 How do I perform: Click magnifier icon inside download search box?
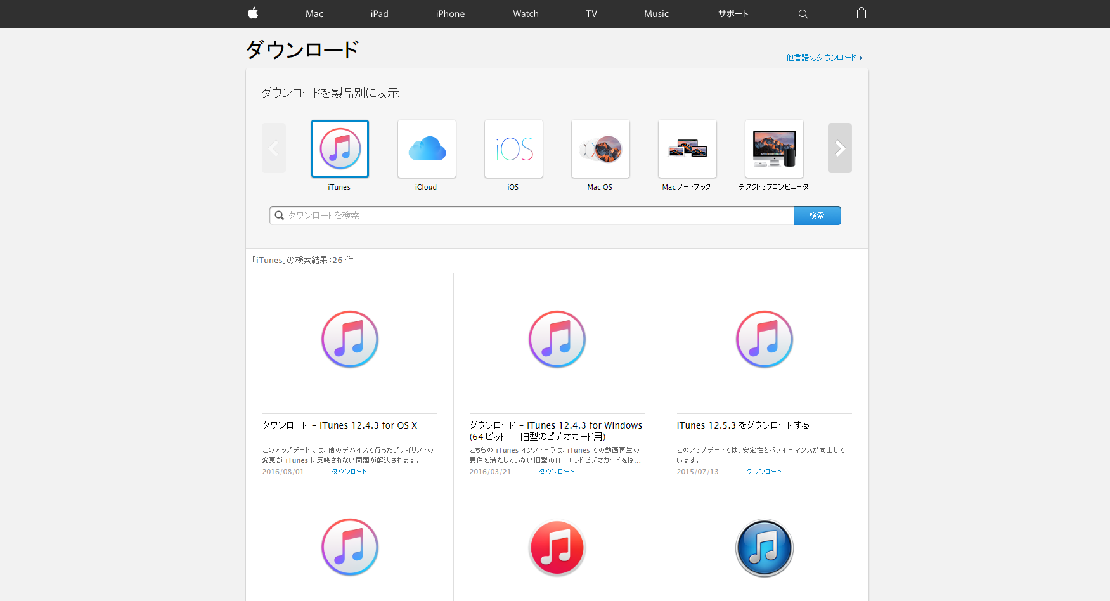pyautogui.click(x=279, y=216)
